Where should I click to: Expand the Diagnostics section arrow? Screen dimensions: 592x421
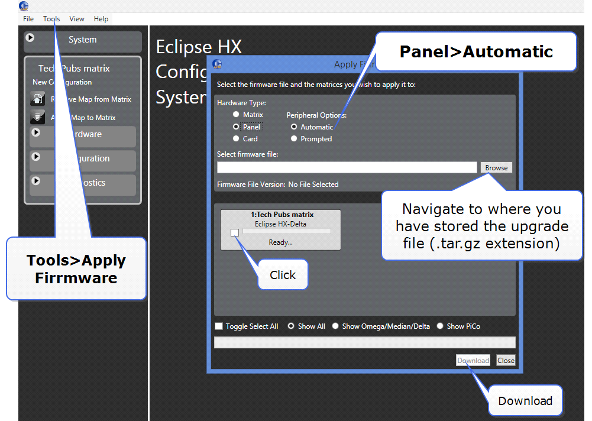[x=35, y=181]
